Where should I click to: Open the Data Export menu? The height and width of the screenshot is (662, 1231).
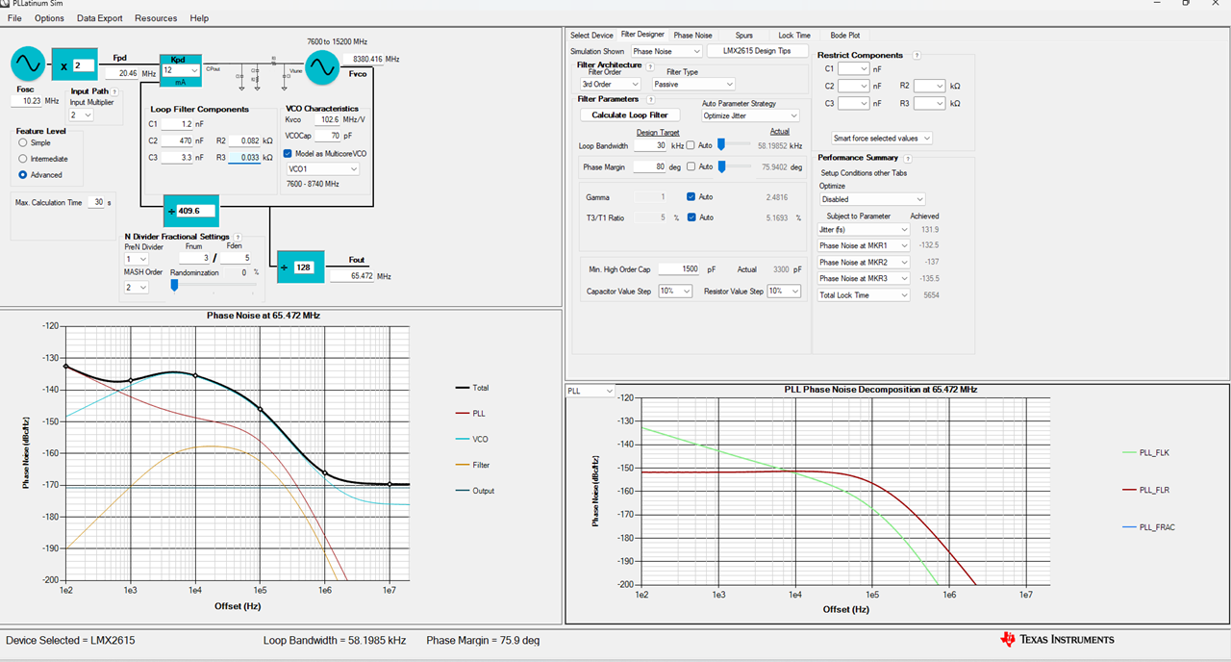tap(100, 18)
